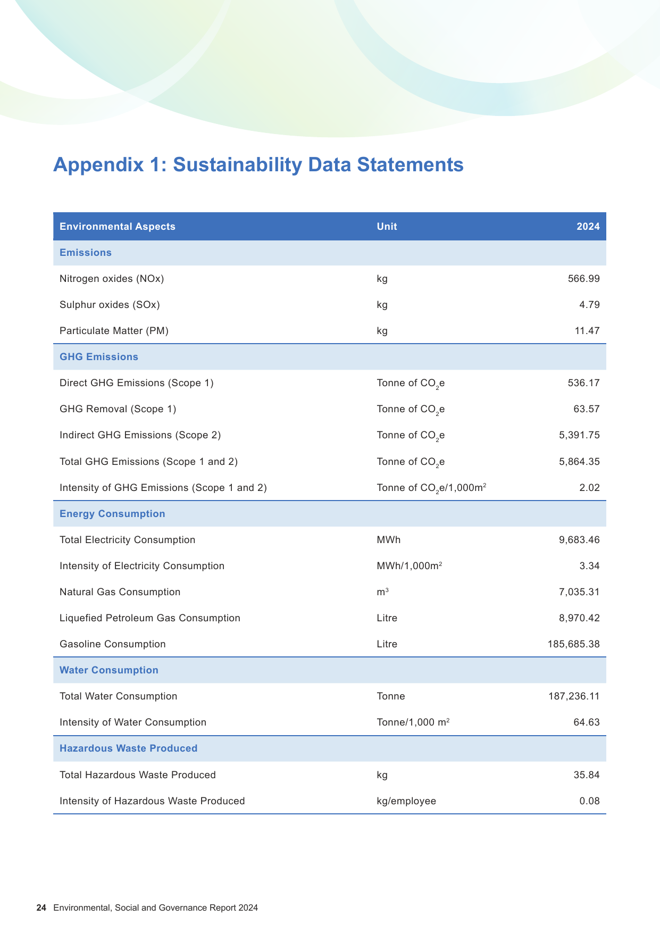Click the value 64.63

coord(587,722)
